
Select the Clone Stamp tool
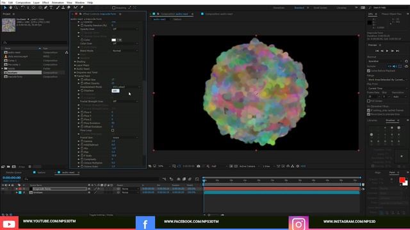[x=63, y=8]
